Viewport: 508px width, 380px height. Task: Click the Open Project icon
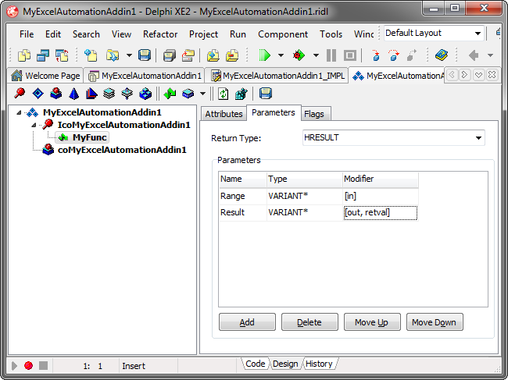pyautogui.click(x=188, y=55)
